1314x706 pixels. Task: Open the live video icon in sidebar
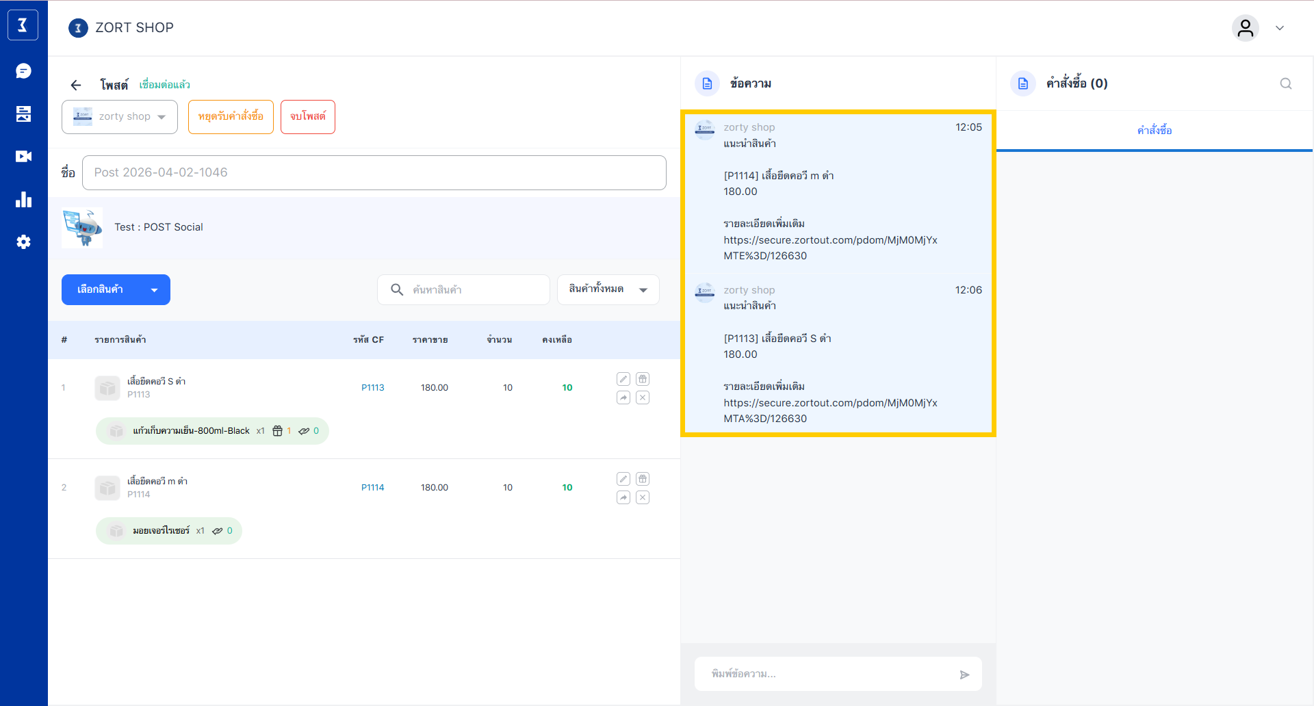coord(23,157)
